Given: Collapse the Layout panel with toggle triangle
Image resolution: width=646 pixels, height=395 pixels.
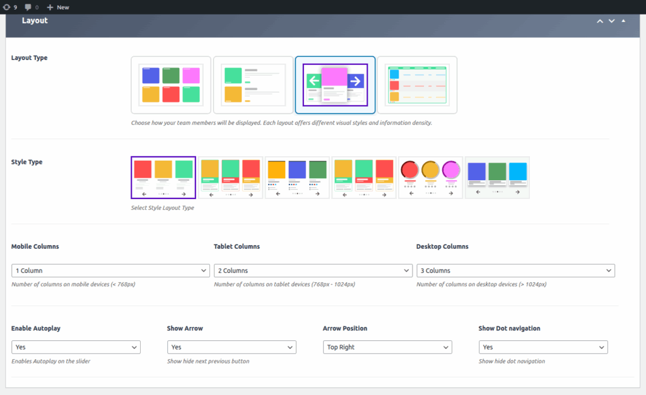Looking at the screenshot, I should pos(623,21).
